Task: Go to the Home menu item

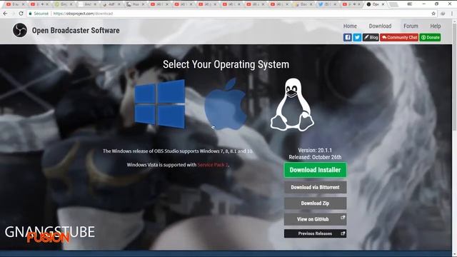Action: point(350,26)
